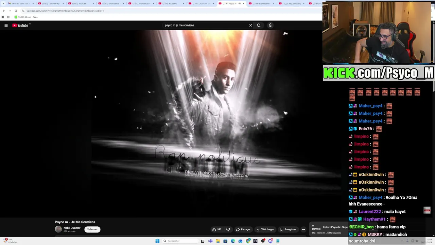Open the SMF86 Stream bookmark

tap(26, 17)
